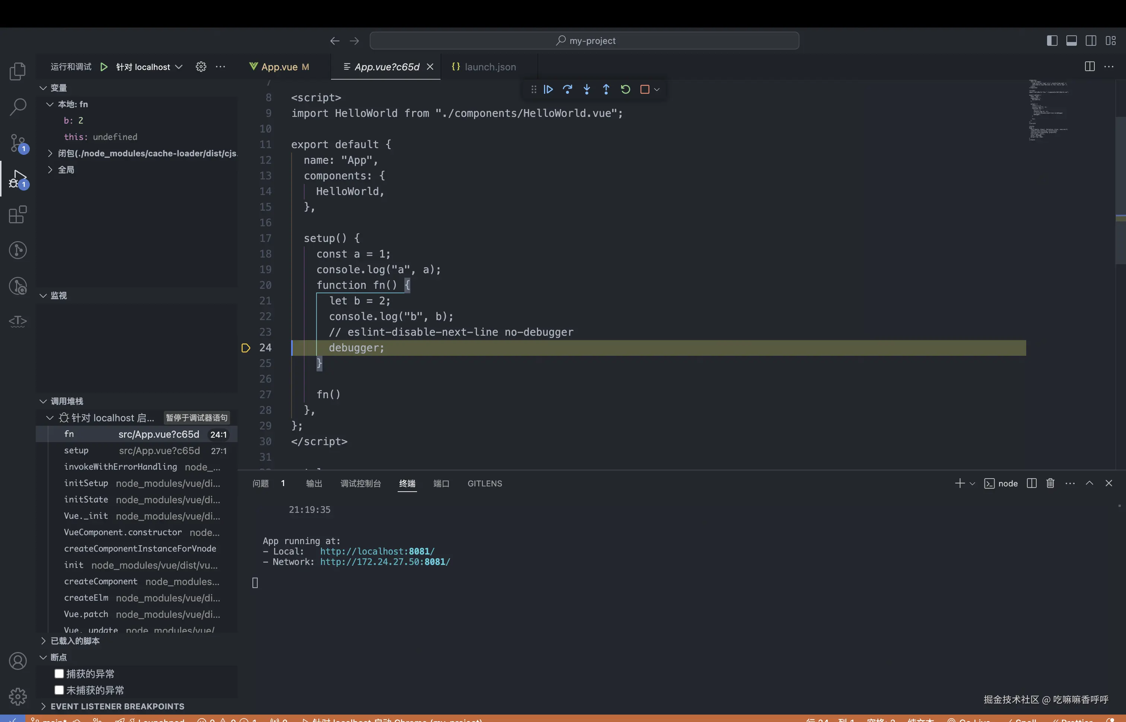The width and height of the screenshot is (1126, 722).
Task: Enable the 捕获的异常 breakpoint checkbox
Action: [x=59, y=674]
